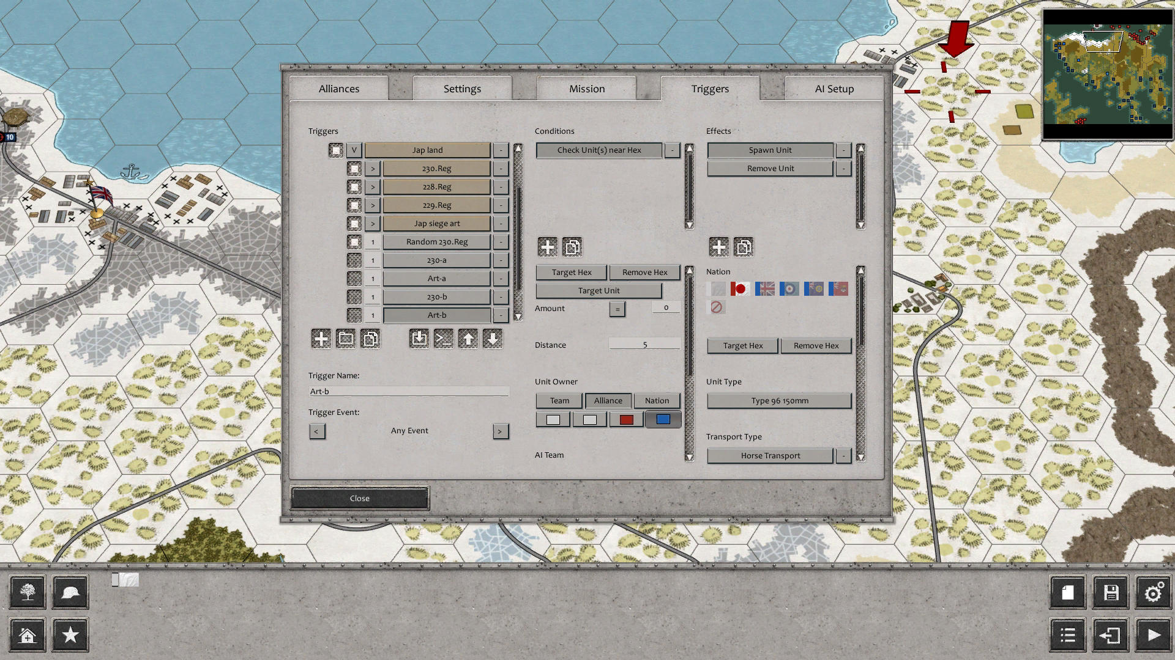Screen dimensions: 1175x660
Task: Expand the 228.Reg trigger entry
Action: coord(372,186)
